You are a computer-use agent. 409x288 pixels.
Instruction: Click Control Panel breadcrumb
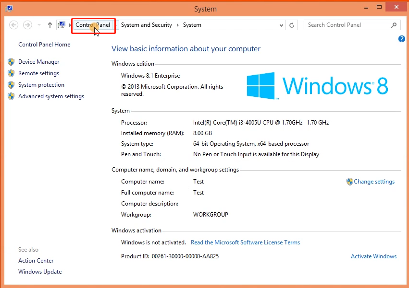93,25
